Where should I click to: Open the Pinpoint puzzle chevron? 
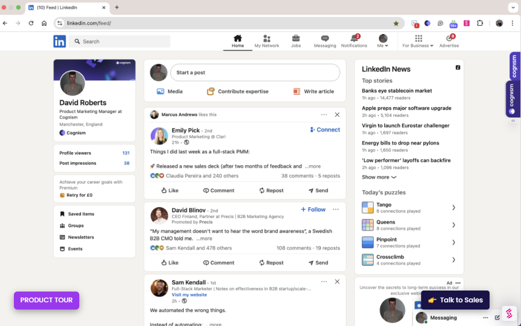coord(454,242)
